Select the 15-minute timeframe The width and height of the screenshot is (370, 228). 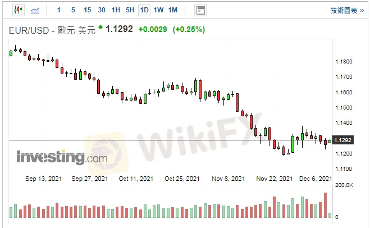coord(87,10)
